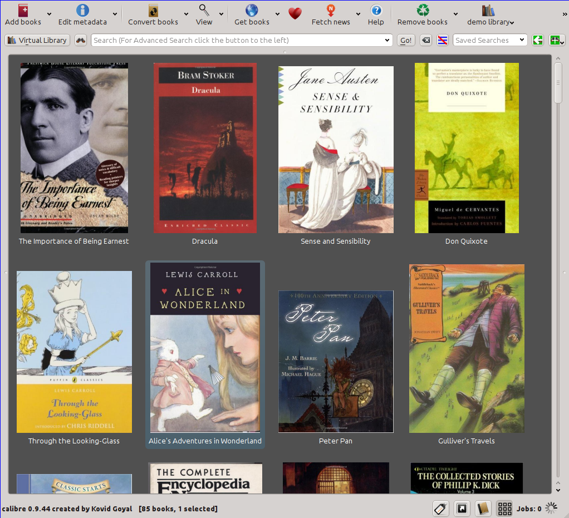Click the Get books globe icon
This screenshot has height=518, width=569.
(252, 11)
